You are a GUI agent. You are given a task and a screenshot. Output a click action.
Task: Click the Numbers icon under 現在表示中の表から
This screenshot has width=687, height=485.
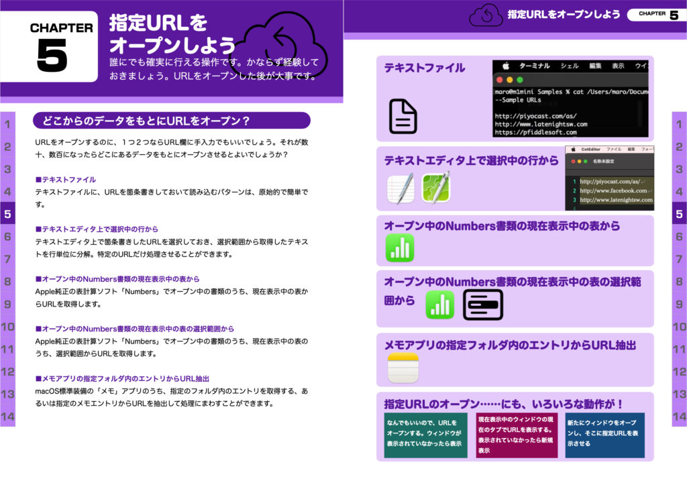[400, 248]
